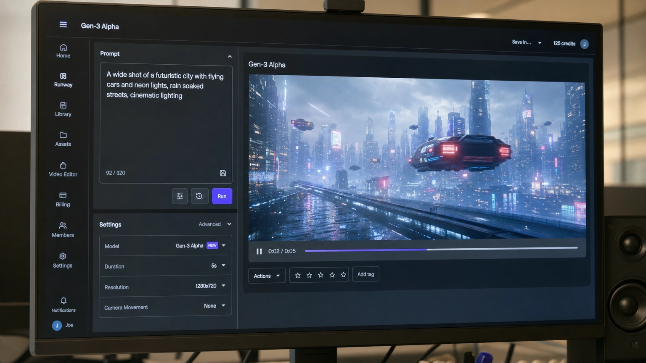This screenshot has width=646, height=363.
Task: Rate the video one star
Action: click(298, 275)
